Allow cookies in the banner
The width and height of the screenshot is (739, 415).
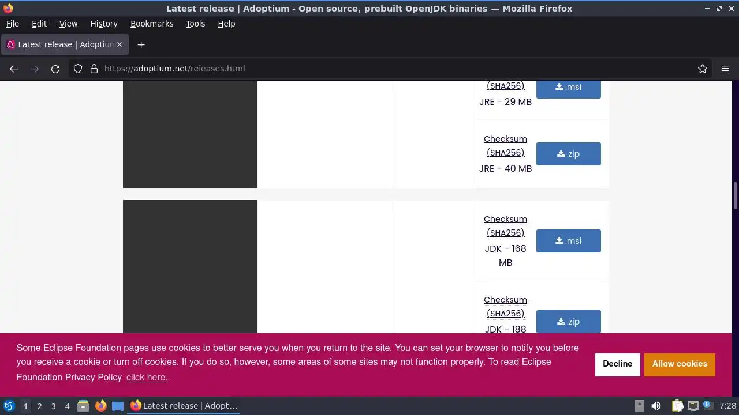point(680,364)
